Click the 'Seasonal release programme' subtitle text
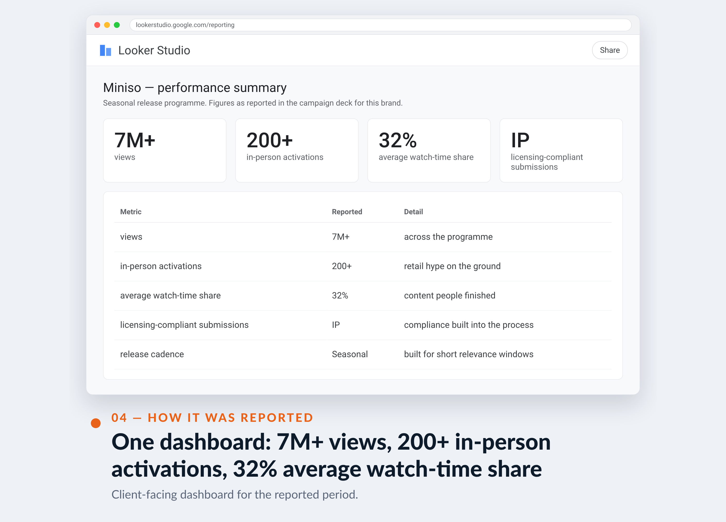726x522 pixels. pos(252,103)
